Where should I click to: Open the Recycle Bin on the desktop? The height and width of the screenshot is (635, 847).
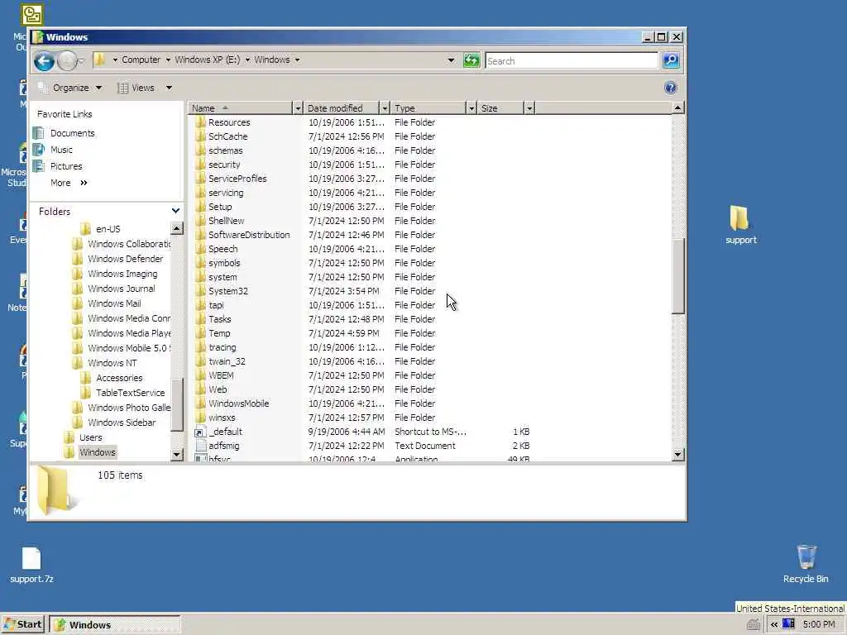[x=806, y=564]
